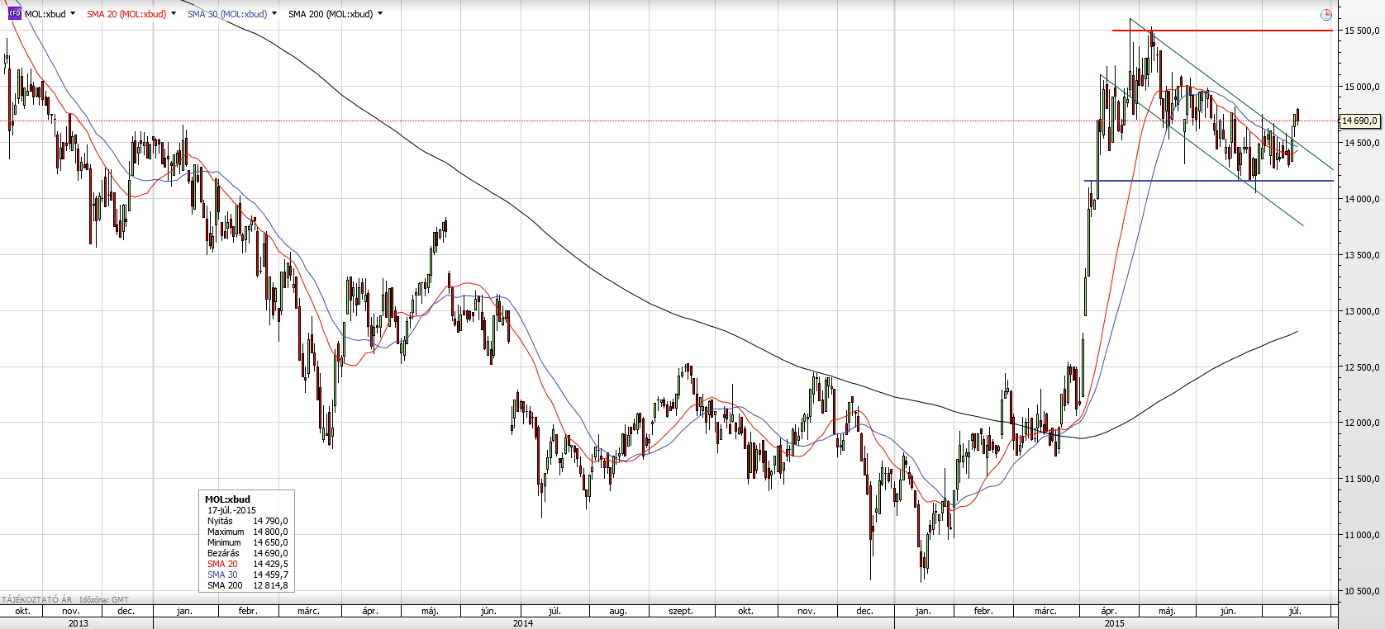1385x629 pixels.
Task: Click the Maximum 14 800,0 row
Action: tap(247, 532)
